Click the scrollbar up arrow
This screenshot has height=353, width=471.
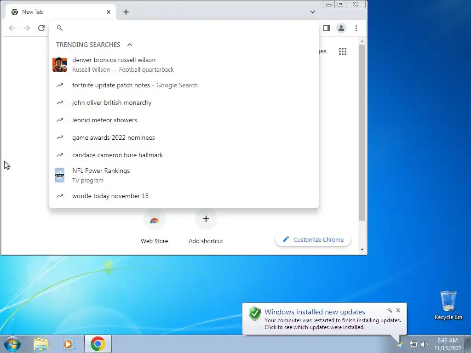[x=362, y=41]
